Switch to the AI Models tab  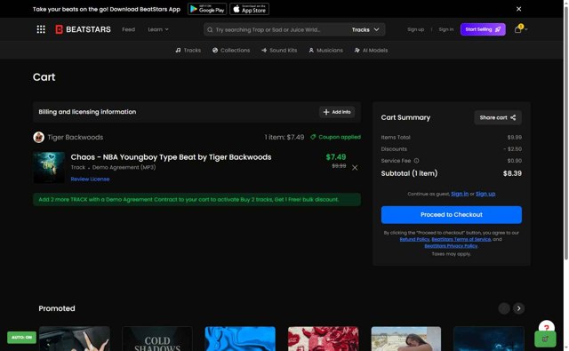tap(371, 50)
